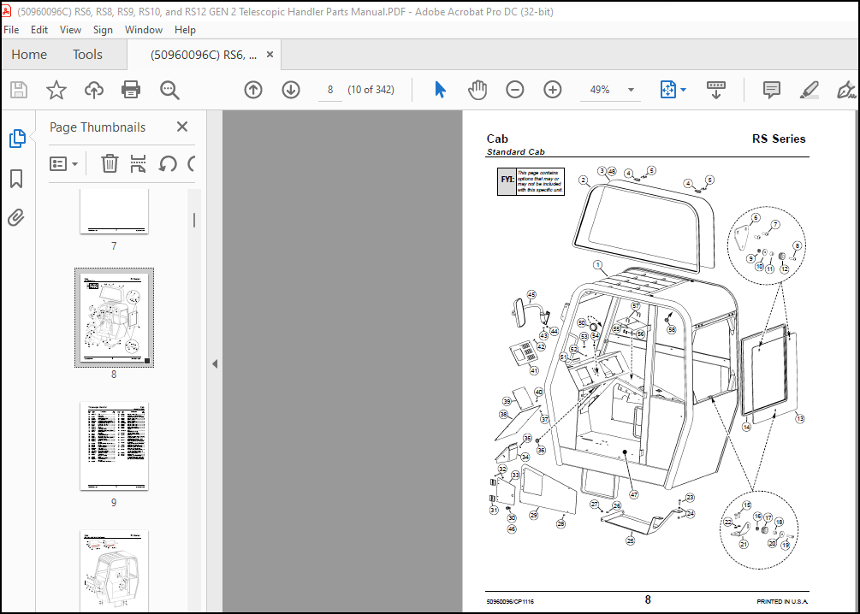Select page 8 thumbnail
The height and width of the screenshot is (614, 860).
(x=114, y=318)
